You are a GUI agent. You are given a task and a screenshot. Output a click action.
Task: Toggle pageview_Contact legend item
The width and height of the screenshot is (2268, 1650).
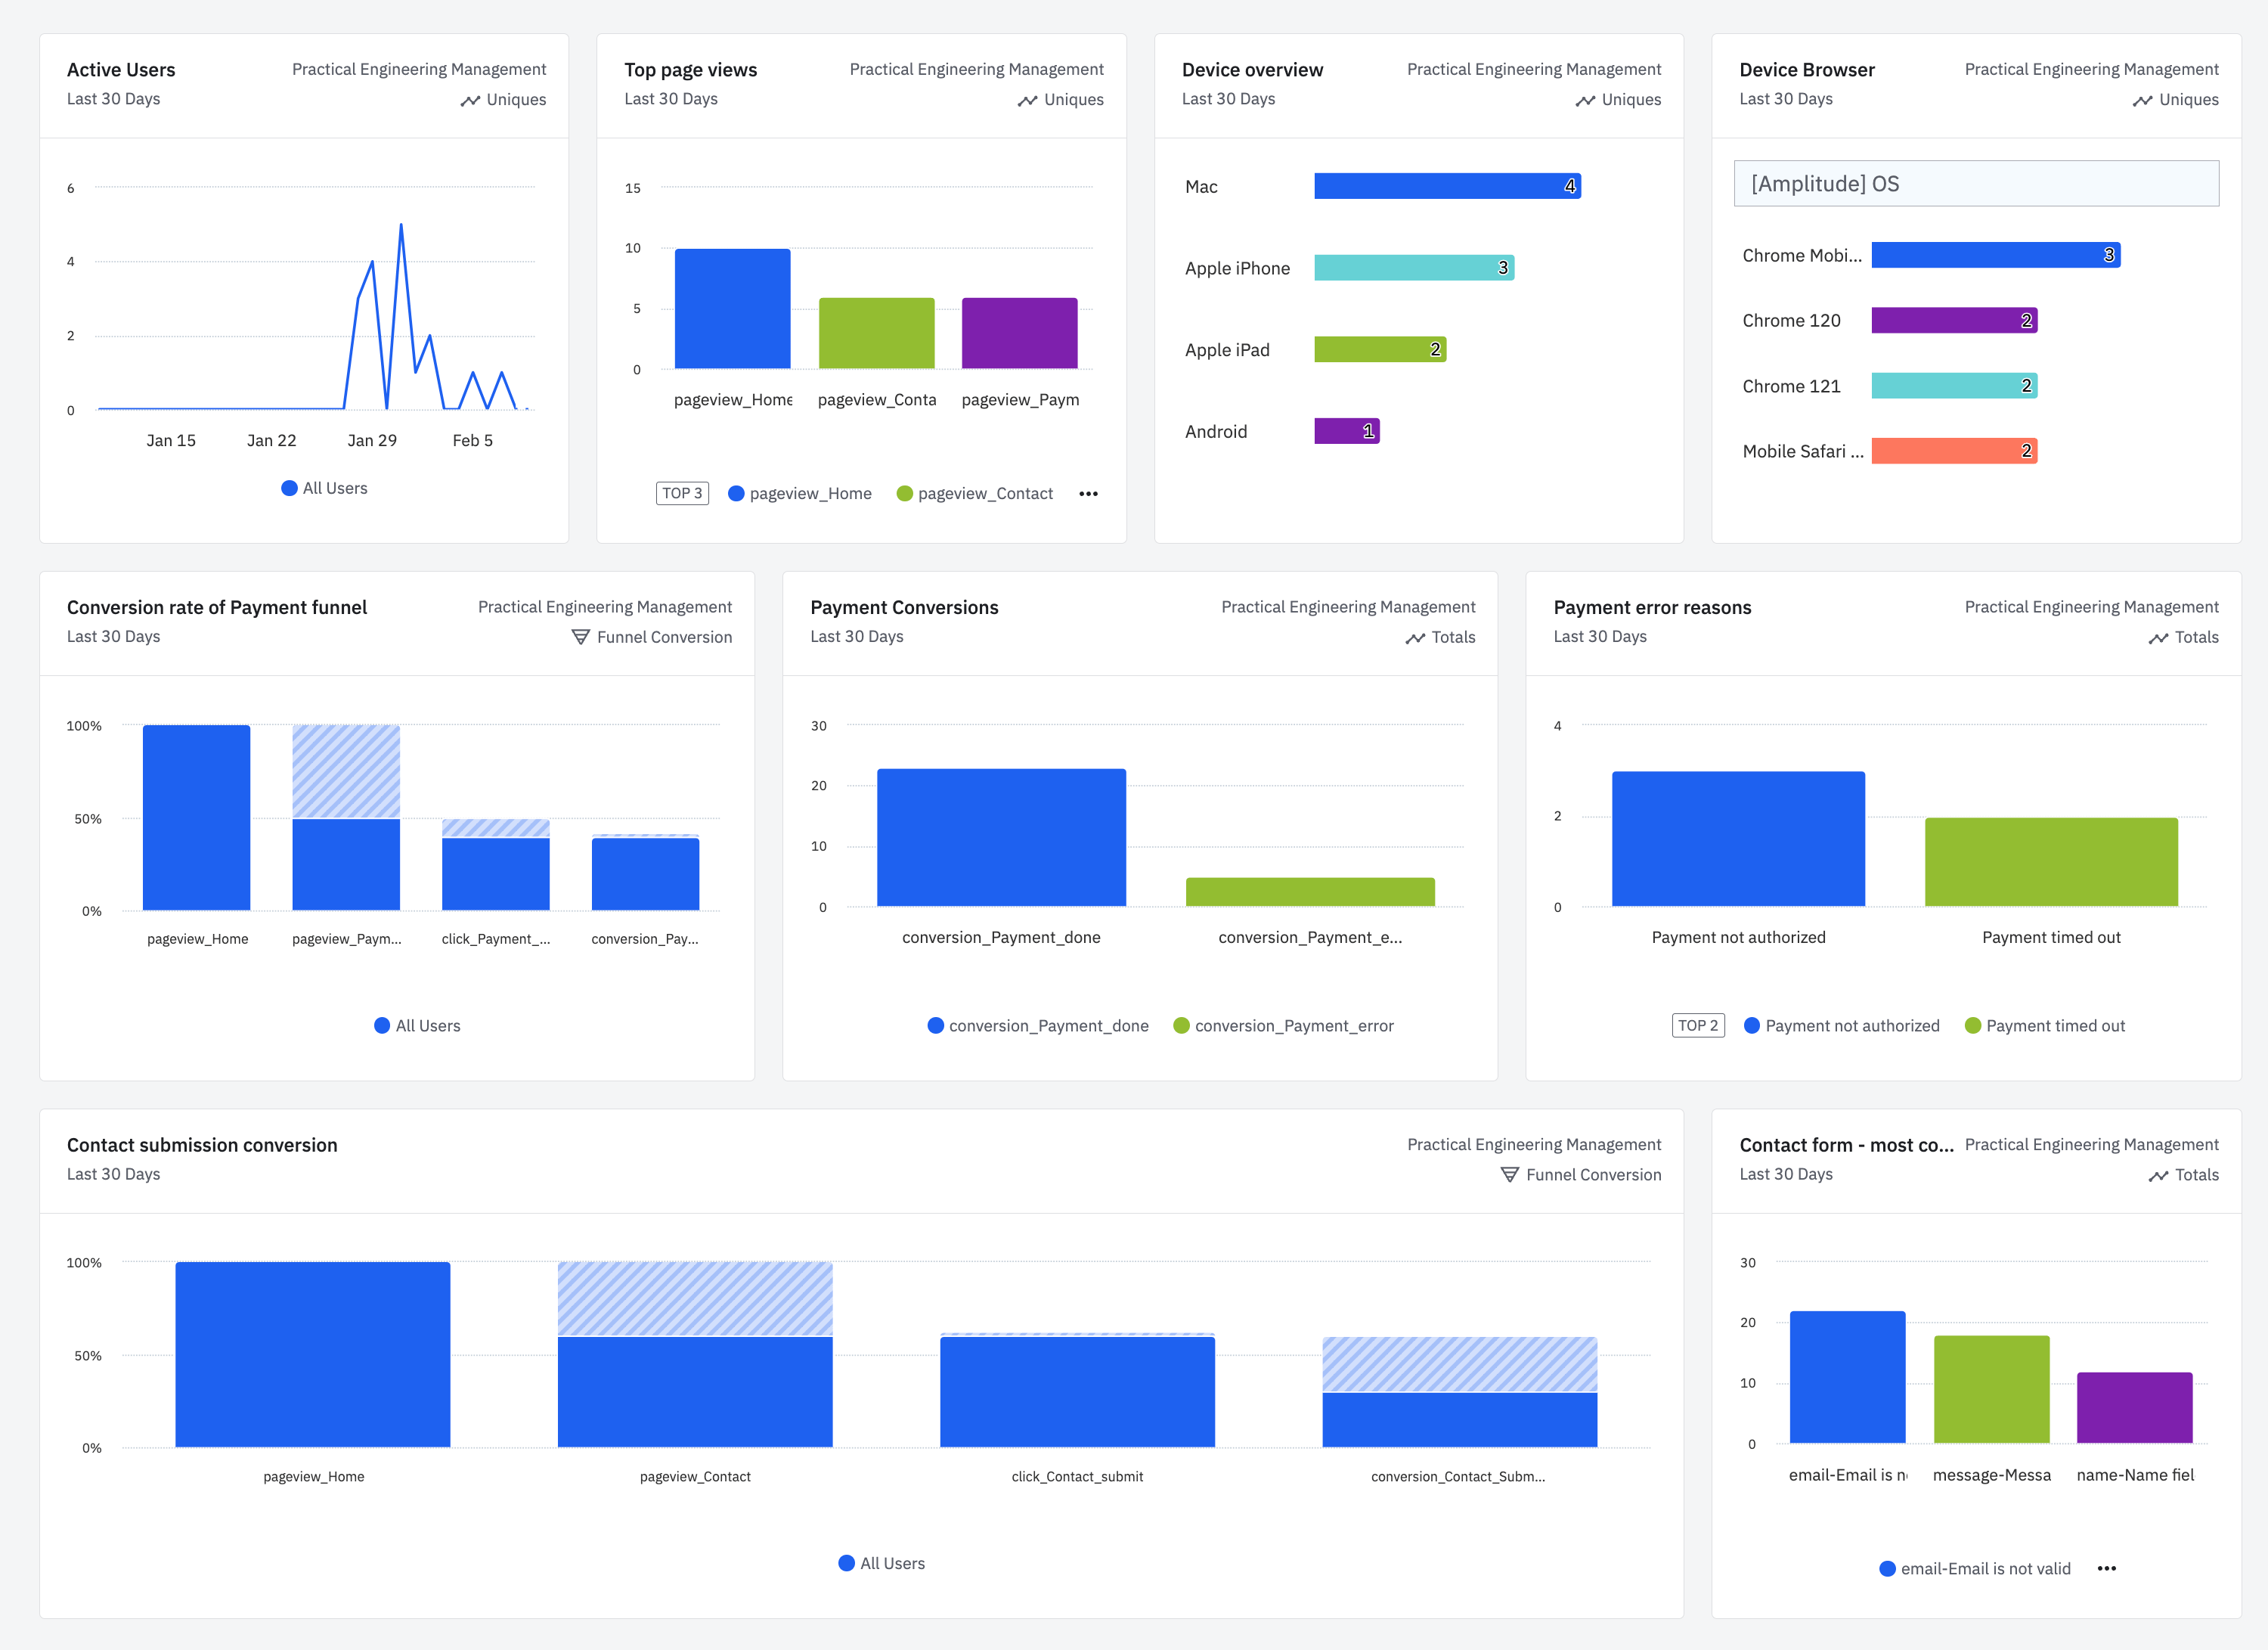coord(975,494)
